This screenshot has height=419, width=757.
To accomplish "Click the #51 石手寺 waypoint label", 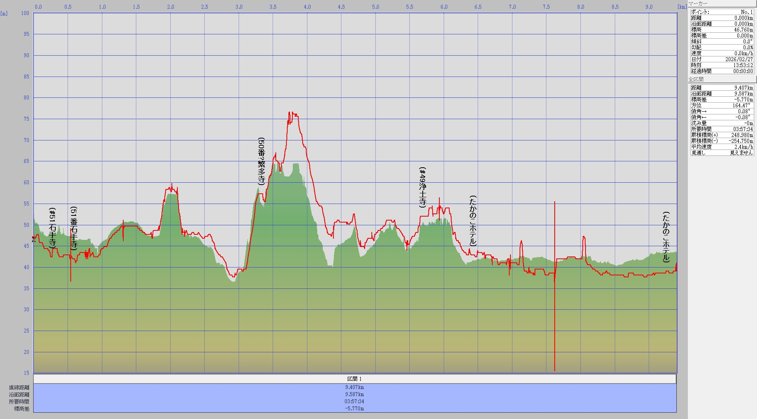I will click(53, 228).
